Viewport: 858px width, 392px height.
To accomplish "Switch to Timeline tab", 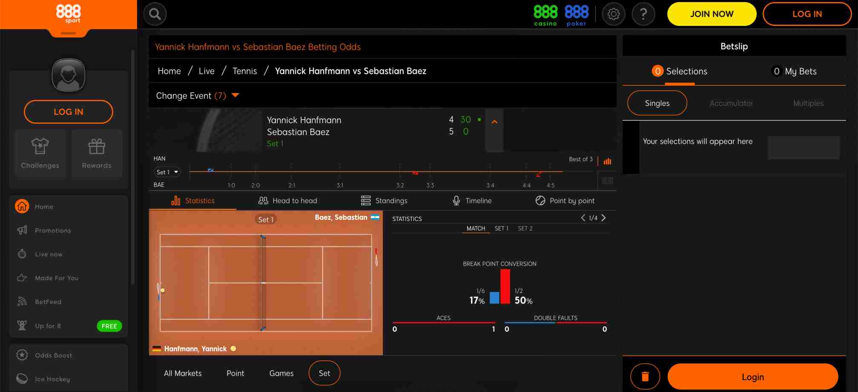I will point(472,201).
